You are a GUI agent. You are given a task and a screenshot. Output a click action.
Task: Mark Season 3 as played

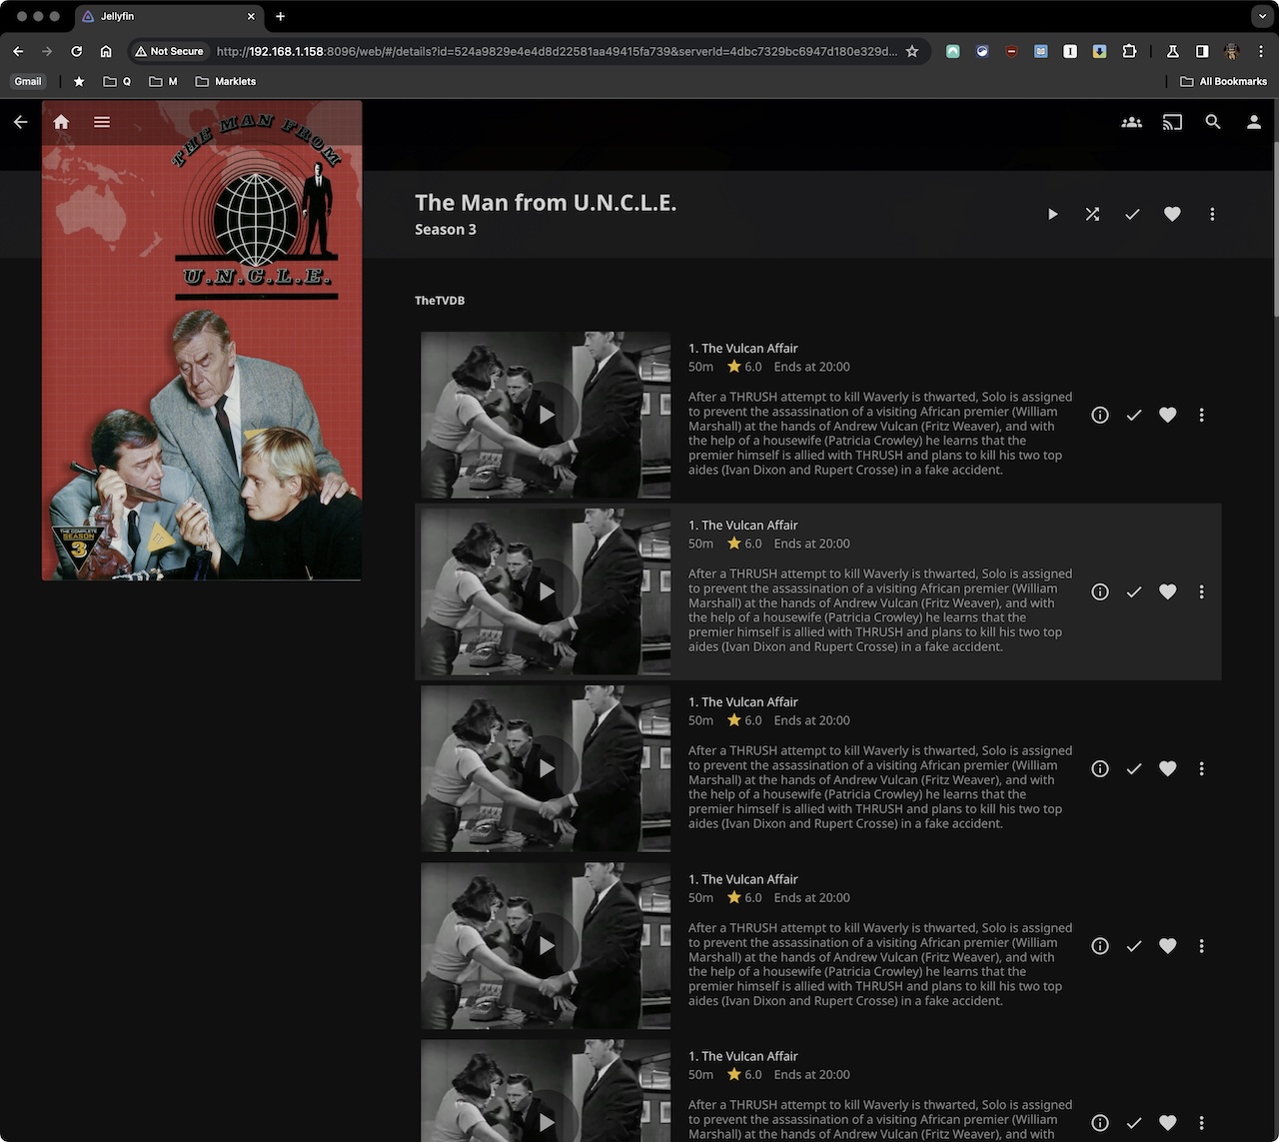[1132, 214]
